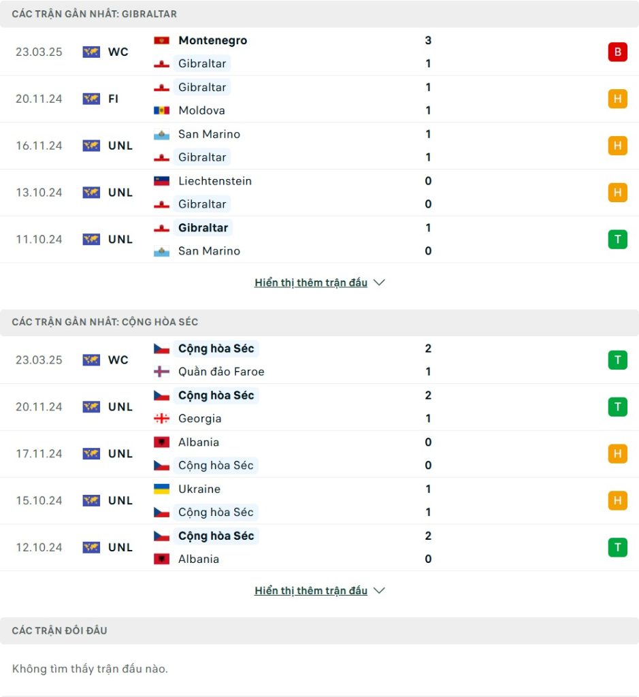639x697 pixels.
Task: Open the first 'Hiển thị thêm trận đấu' link
Action: point(310,282)
